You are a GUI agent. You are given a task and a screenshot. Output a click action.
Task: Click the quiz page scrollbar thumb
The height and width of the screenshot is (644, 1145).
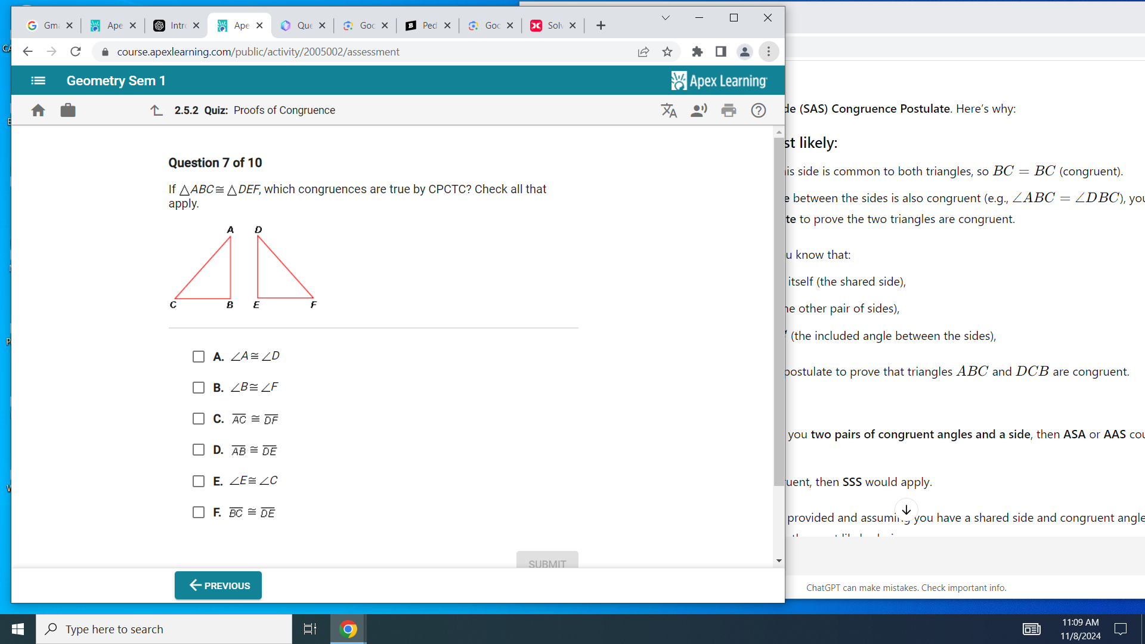click(779, 312)
